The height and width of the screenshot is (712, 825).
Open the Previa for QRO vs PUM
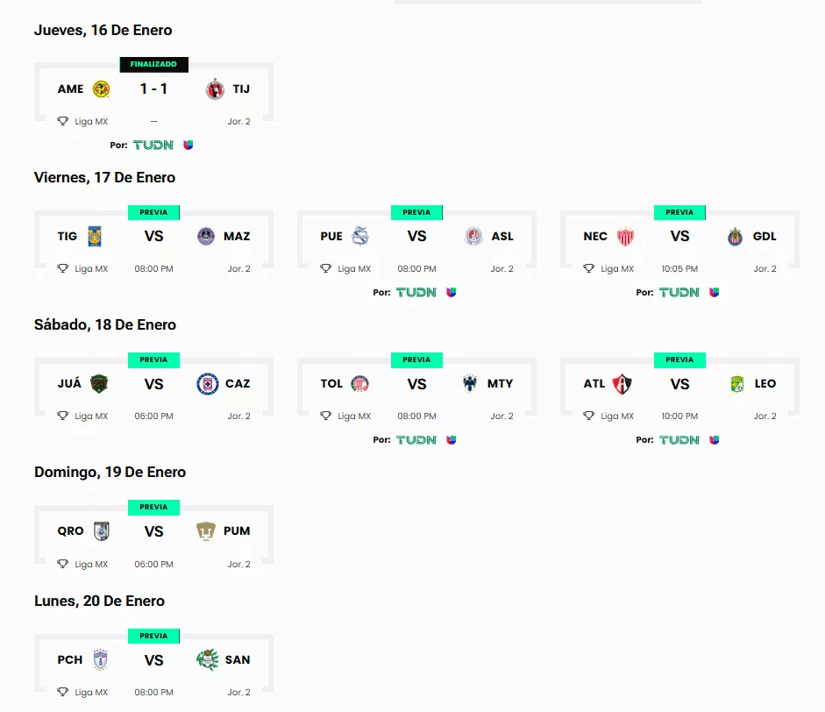[x=153, y=507]
